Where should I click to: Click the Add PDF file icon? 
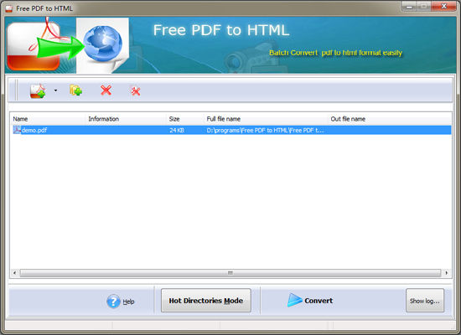pos(38,90)
